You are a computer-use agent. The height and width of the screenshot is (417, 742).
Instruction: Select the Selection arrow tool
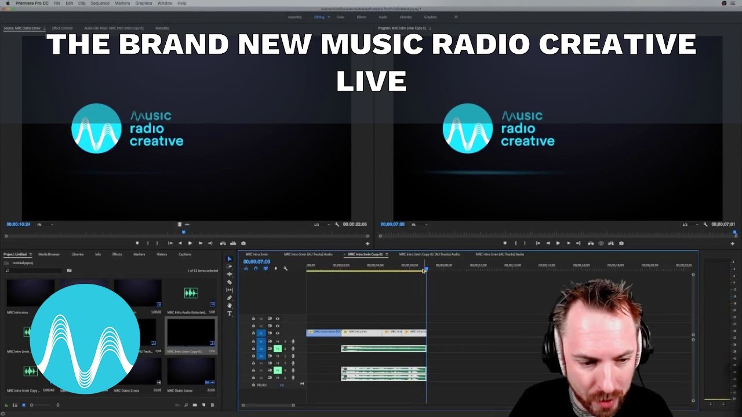coord(230,259)
